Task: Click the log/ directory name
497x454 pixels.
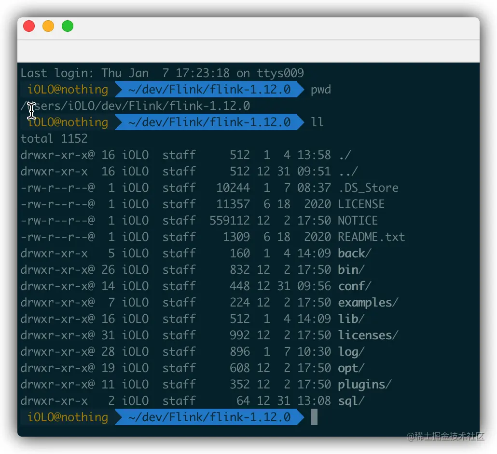Action: pos(351,352)
